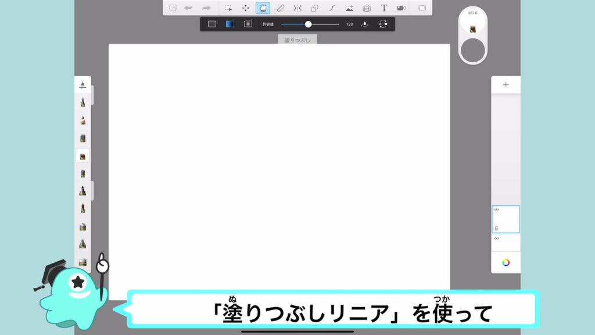Select the selection marquee tool

click(228, 8)
